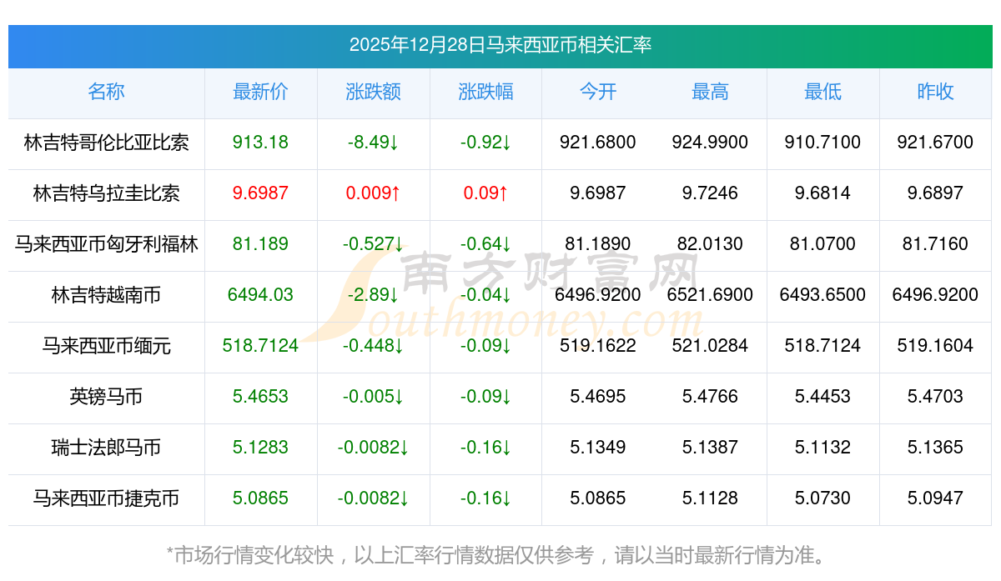Click the latest price 6494.03
Image resolution: width=1001 pixels, height=581 pixels.
(x=260, y=295)
